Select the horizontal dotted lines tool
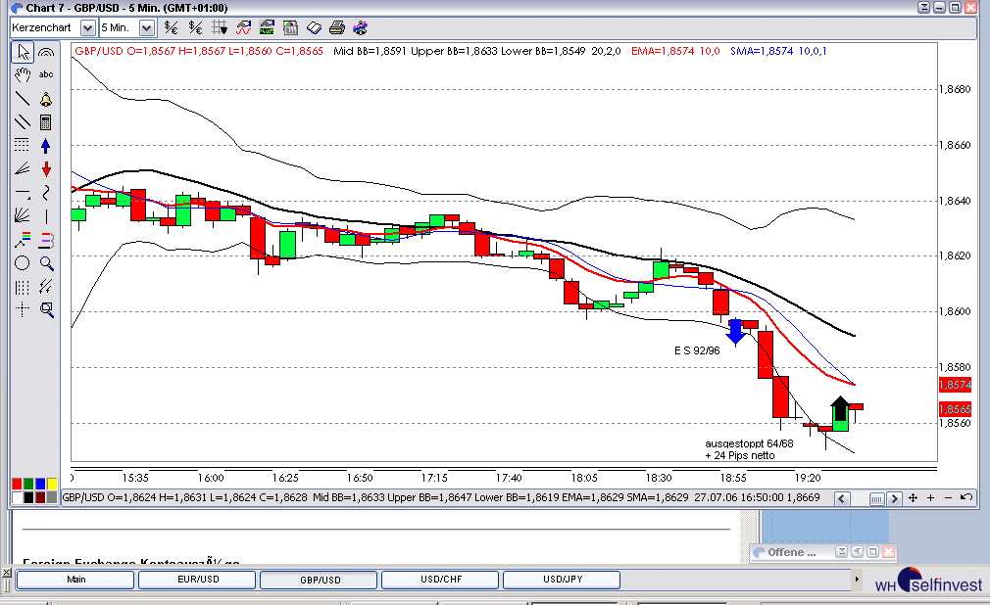 click(23, 145)
